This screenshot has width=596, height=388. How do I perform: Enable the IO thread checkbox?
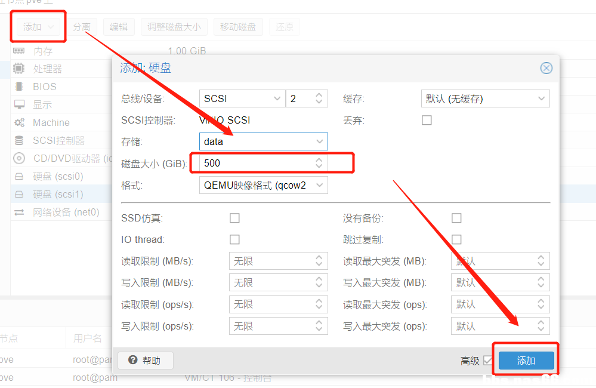pos(234,239)
